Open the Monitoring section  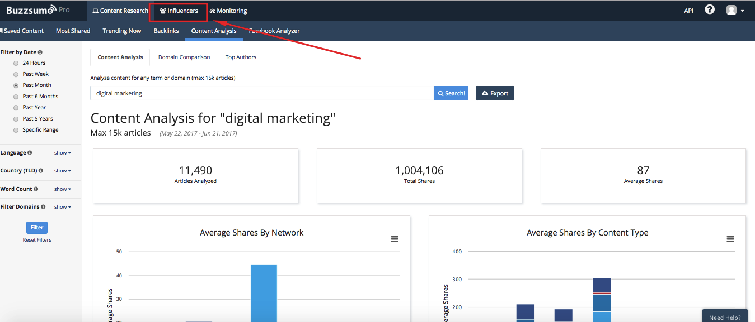(x=228, y=11)
